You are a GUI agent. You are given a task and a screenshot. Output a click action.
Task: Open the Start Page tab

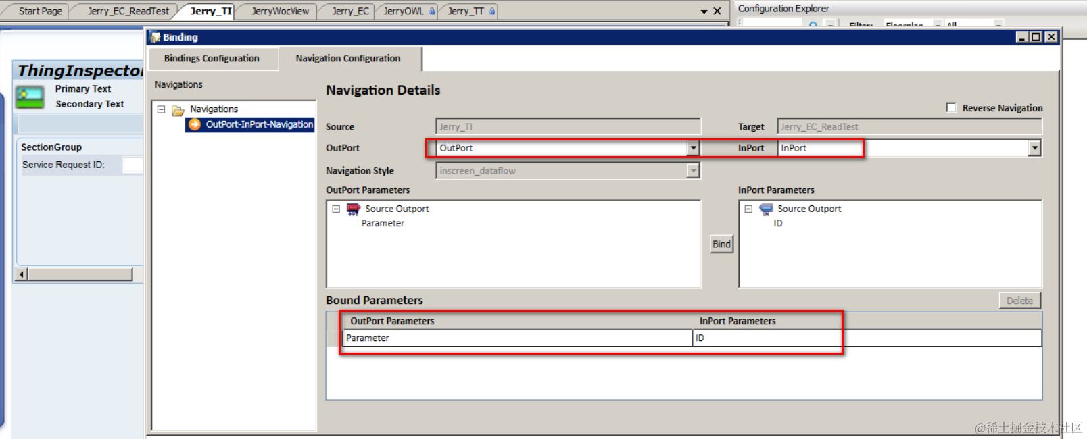tap(40, 11)
